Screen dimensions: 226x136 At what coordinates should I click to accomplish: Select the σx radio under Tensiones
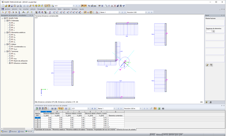pyautogui.click(x=10, y=54)
